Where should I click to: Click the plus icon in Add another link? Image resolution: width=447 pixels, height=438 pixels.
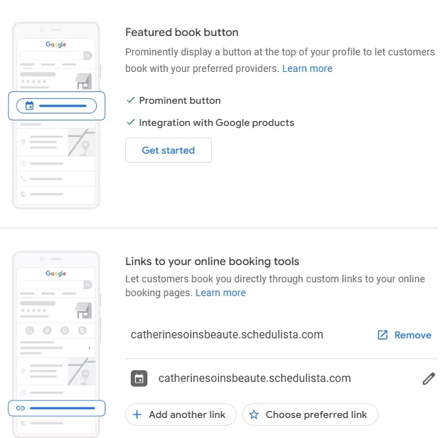pyautogui.click(x=137, y=414)
